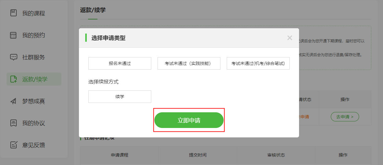Screen dimensions: 383x165
Task: Navigate to 梦想成真 in the sidebar
Action: pos(33,101)
